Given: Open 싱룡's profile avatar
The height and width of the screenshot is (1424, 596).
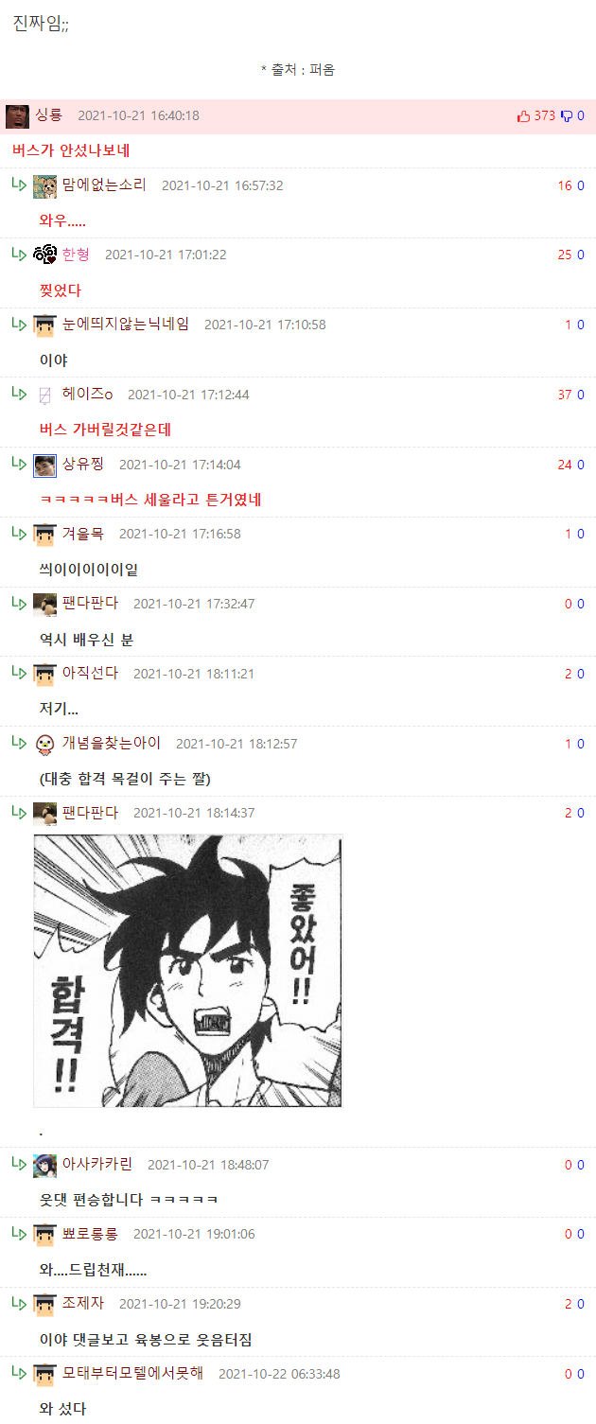Looking at the screenshot, I should [17, 116].
